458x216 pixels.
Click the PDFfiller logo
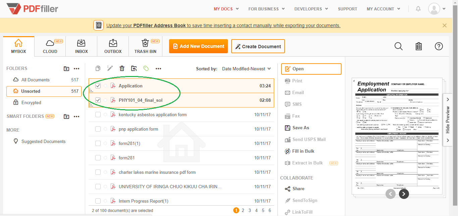pyautogui.click(x=33, y=9)
